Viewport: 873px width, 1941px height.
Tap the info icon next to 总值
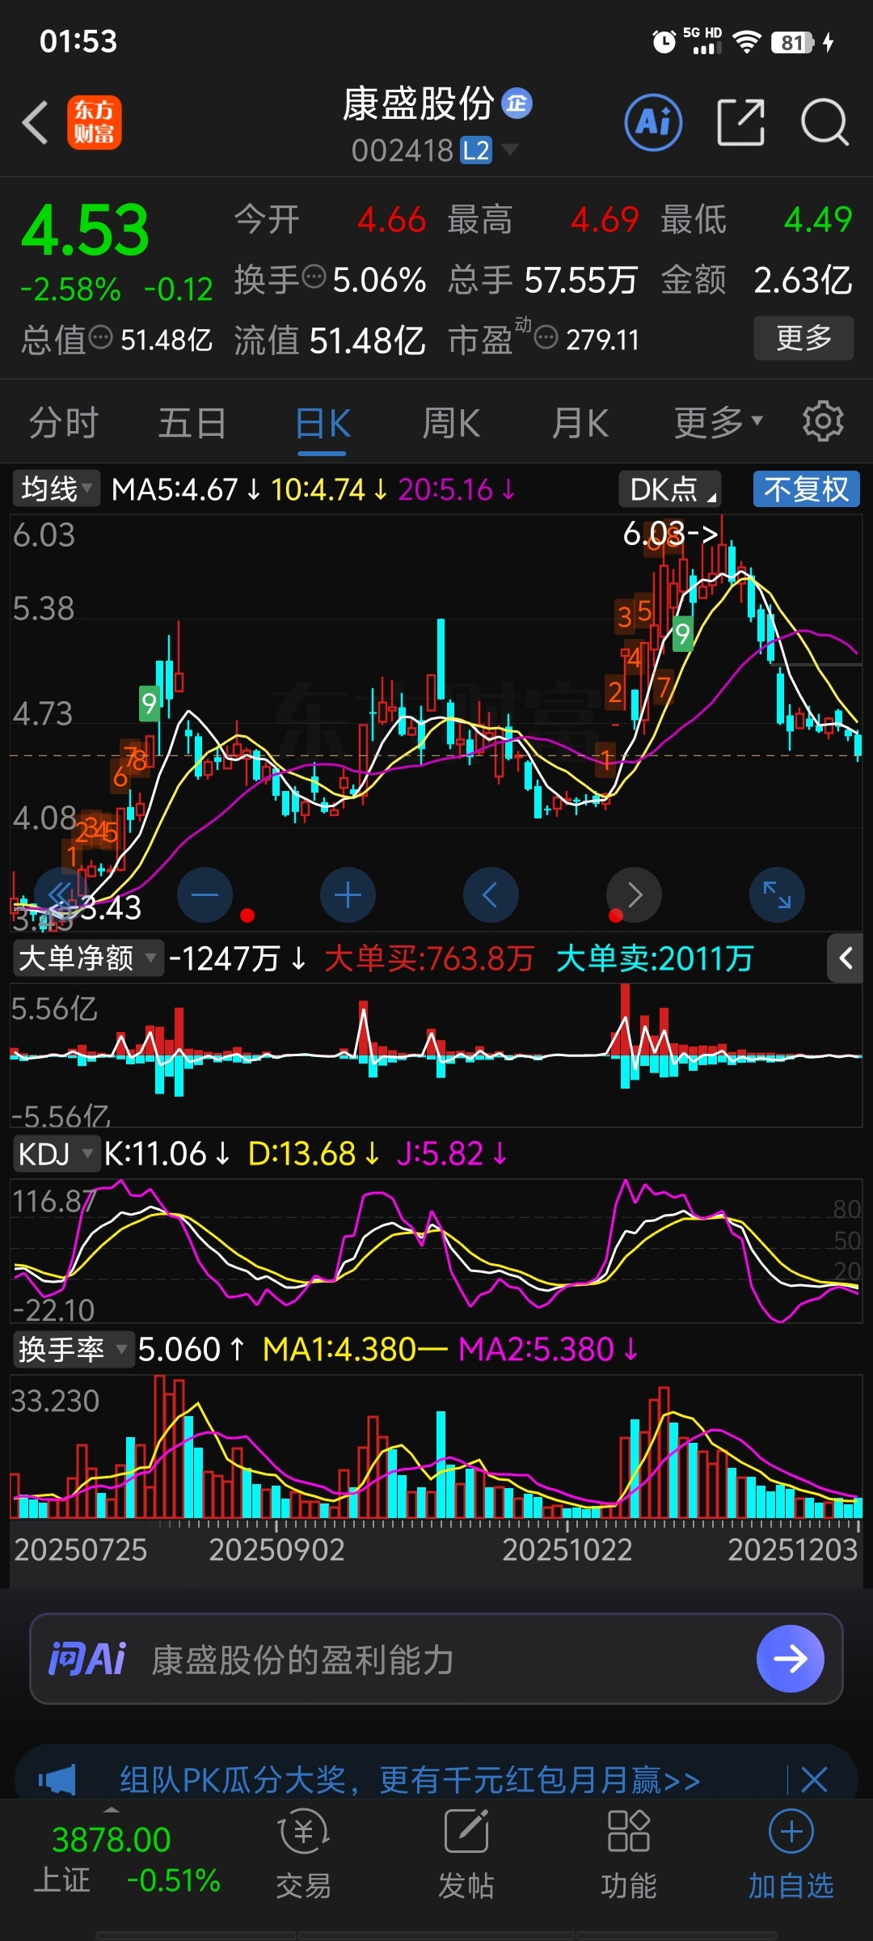[x=100, y=337]
